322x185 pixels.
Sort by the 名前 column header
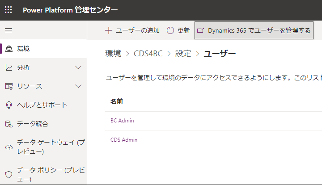117,101
